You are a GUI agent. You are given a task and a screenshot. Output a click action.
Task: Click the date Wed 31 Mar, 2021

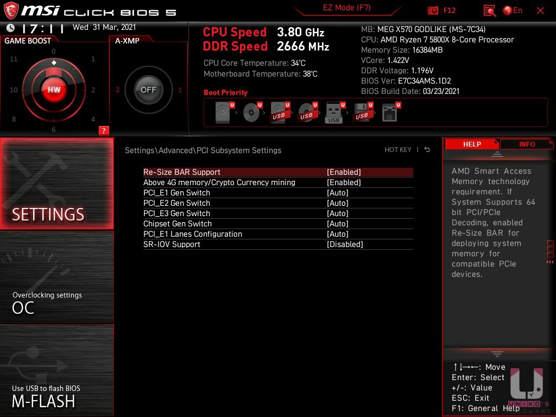click(x=104, y=27)
